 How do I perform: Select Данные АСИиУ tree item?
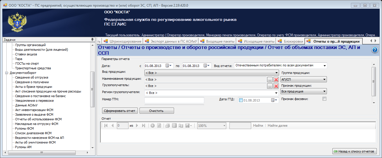26,105
